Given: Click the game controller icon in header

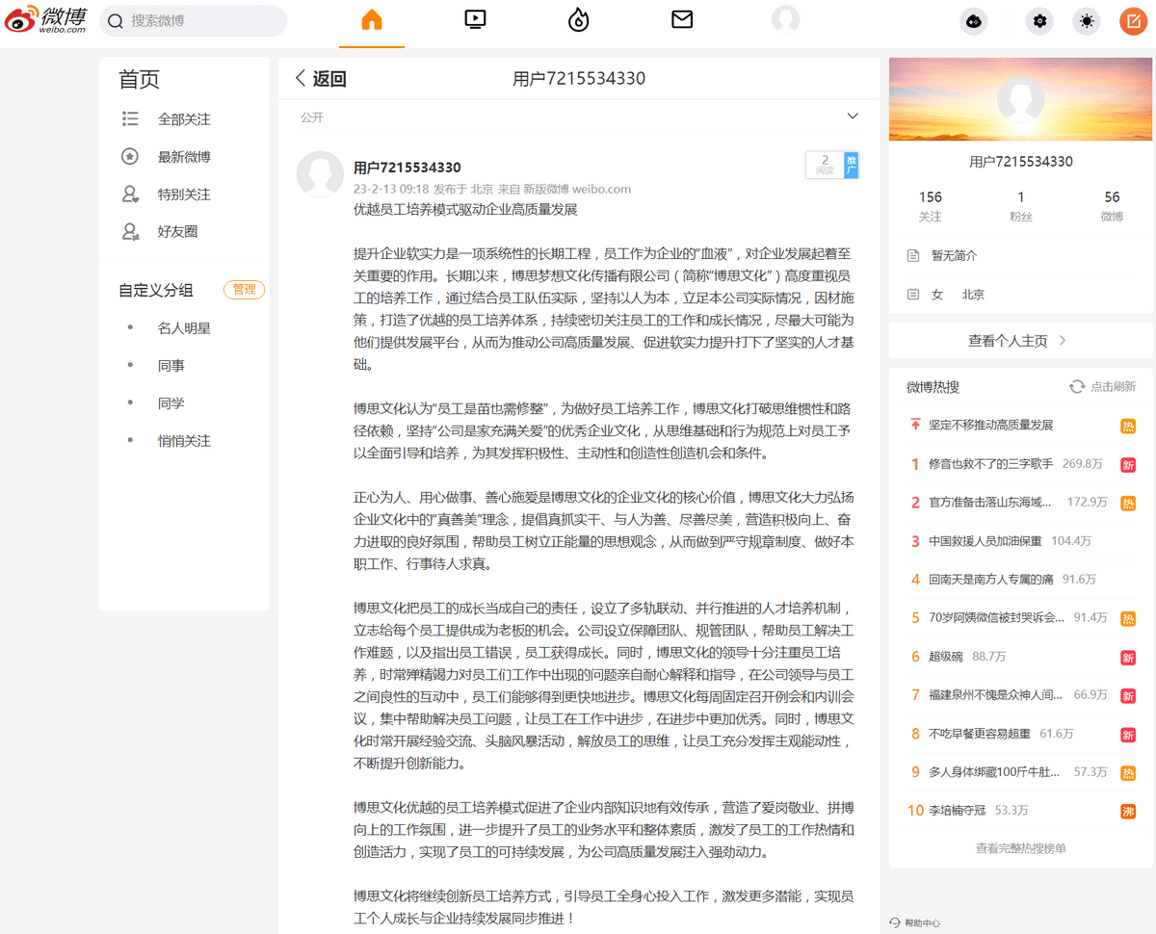Looking at the screenshot, I should [974, 21].
